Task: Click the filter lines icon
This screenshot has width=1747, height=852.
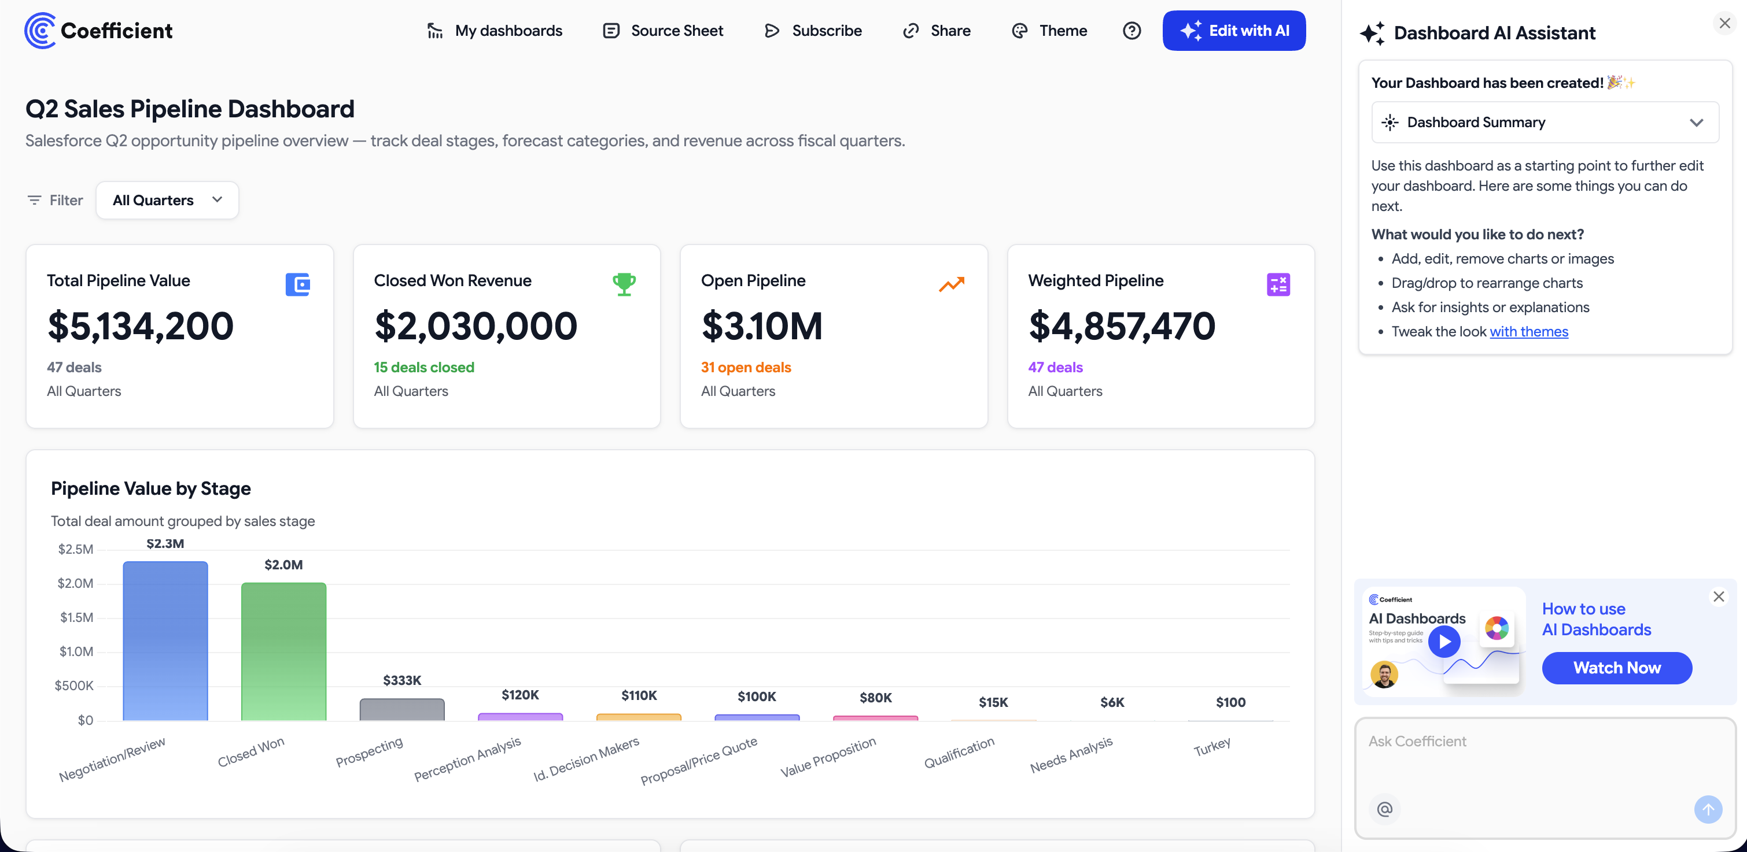Action: pyautogui.click(x=34, y=200)
